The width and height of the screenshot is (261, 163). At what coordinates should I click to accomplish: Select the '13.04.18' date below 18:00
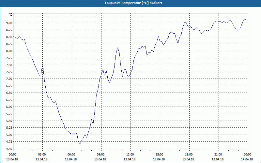(188, 159)
